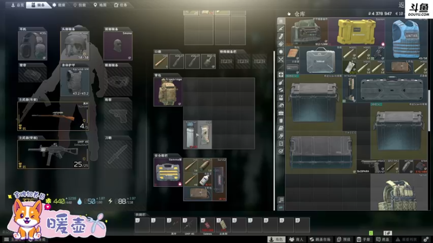Select the sling primary weapon rifle

click(53, 116)
